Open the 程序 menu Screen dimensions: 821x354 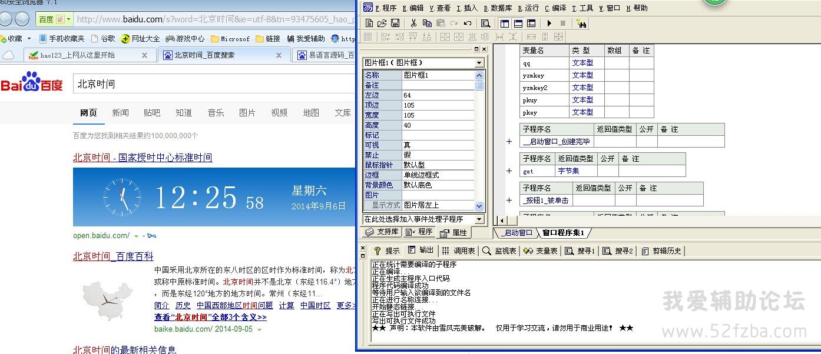[x=386, y=8]
